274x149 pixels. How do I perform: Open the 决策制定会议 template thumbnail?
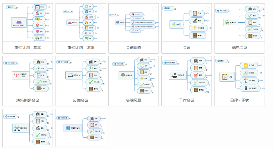click(x=28, y=75)
